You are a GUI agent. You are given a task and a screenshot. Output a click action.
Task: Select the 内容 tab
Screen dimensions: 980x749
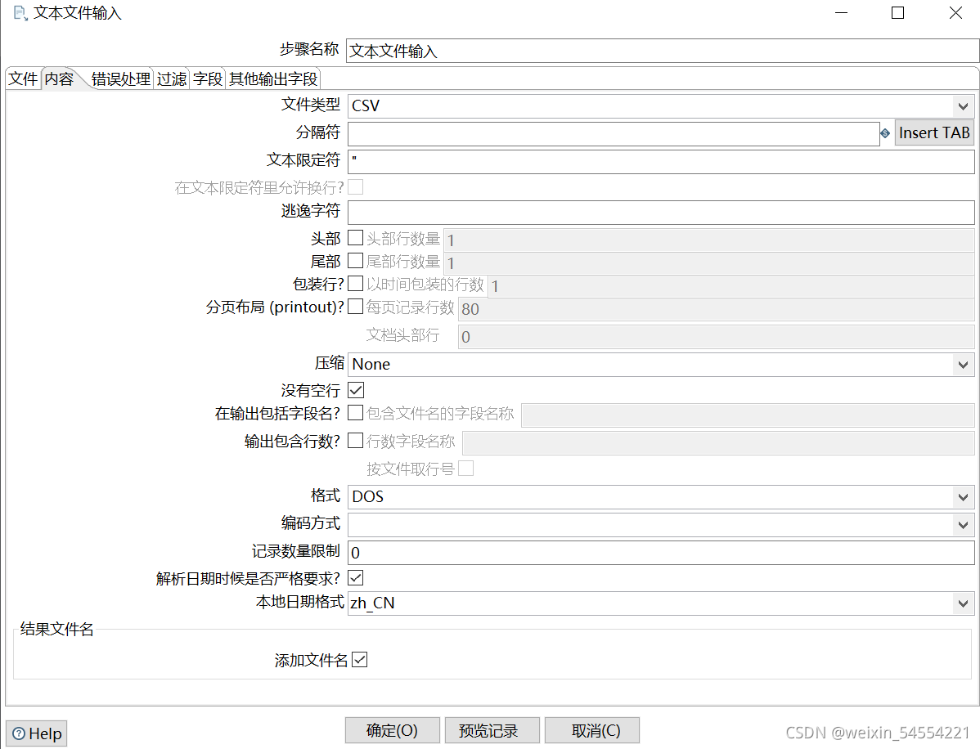(60, 78)
